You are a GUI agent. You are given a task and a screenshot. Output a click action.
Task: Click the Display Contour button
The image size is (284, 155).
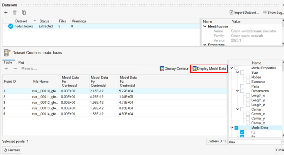pos(174,69)
